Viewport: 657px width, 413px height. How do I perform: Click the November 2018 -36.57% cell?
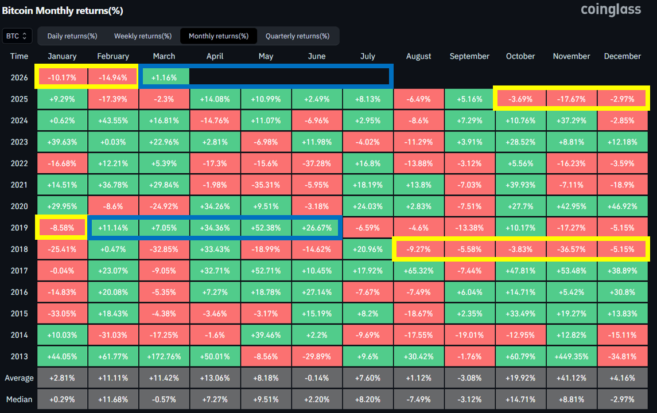(572, 250)
